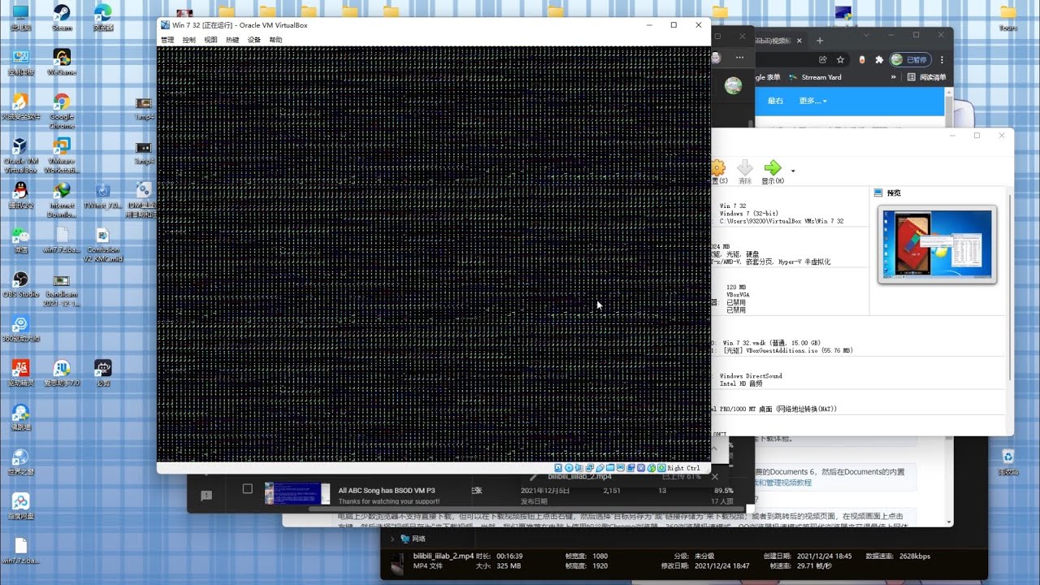Image resolution: width=1040 pixels, height=585 pixels.
Task: Open the WeGame desktop icon
Action: click(62, 62)
